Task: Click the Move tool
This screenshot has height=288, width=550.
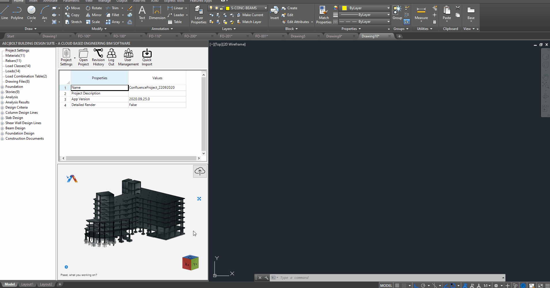Action: click(x=73, y=8)
